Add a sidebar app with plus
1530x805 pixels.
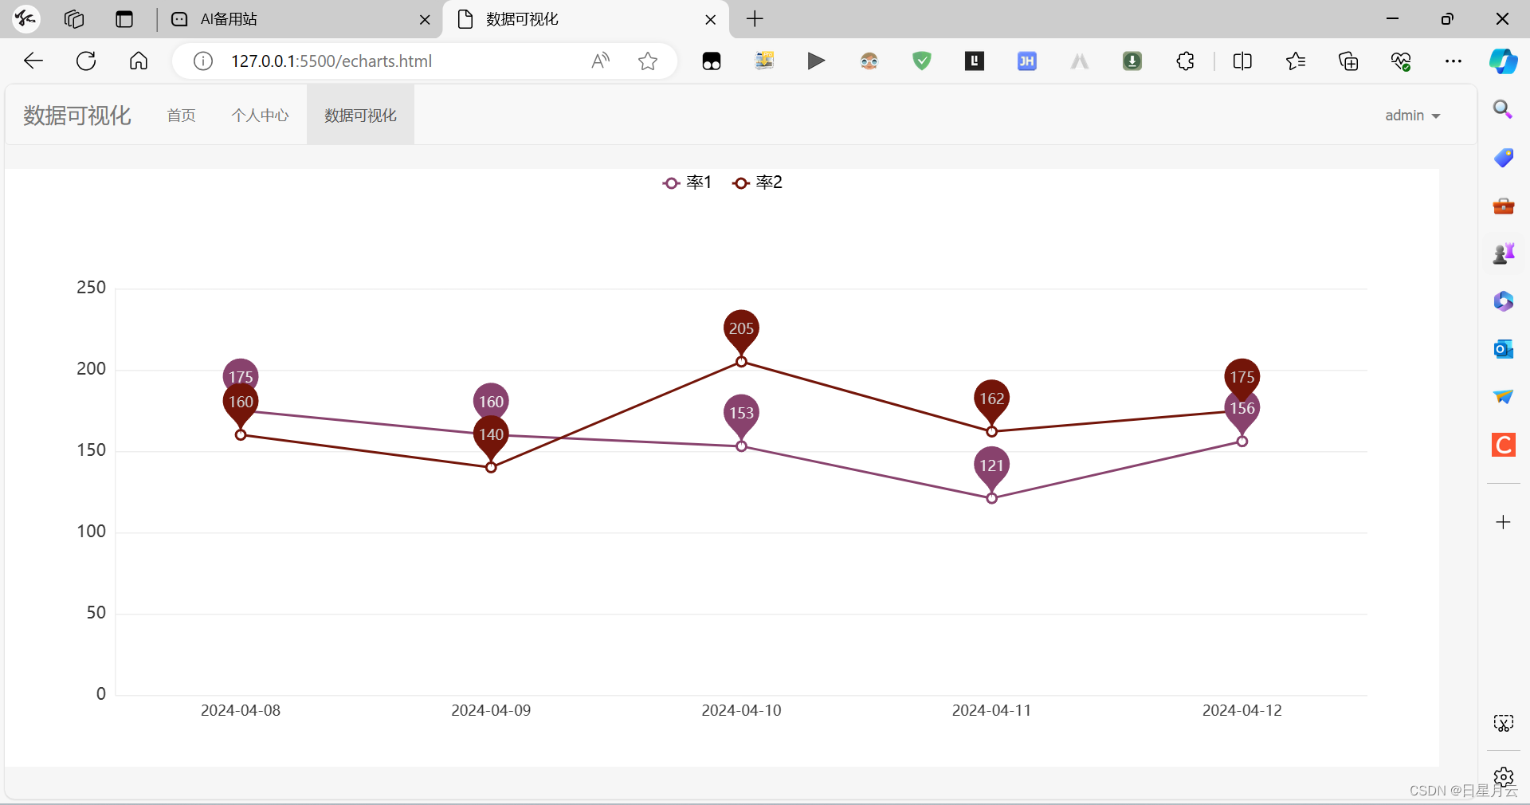(x=1504, y=522)
